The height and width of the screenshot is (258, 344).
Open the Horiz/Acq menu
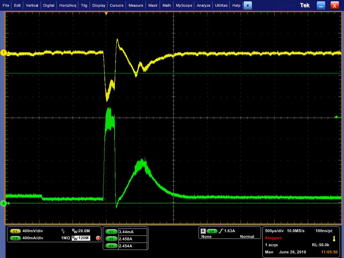[x=68, y=5]
